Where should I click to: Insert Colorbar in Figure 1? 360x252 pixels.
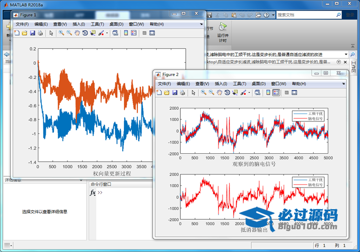point(126,33)
